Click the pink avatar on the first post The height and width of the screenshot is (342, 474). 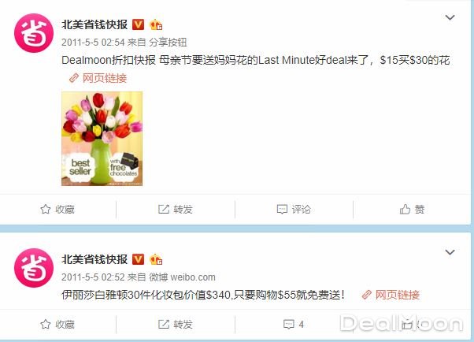pos(34,33)
